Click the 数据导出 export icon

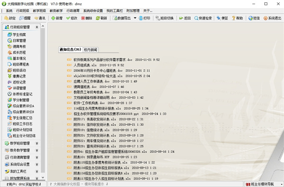(115, 18)
